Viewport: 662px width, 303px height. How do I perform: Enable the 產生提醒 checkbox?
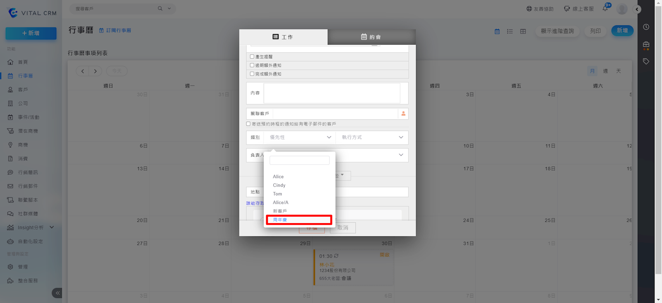tap(252, 57)
